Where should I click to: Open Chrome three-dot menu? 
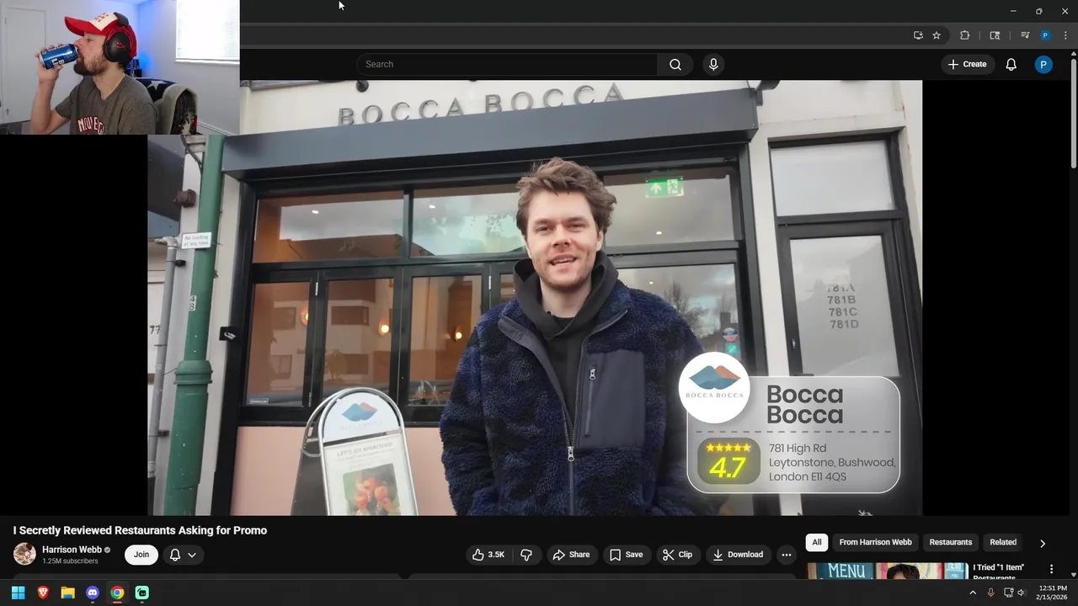pos(1065,35)
